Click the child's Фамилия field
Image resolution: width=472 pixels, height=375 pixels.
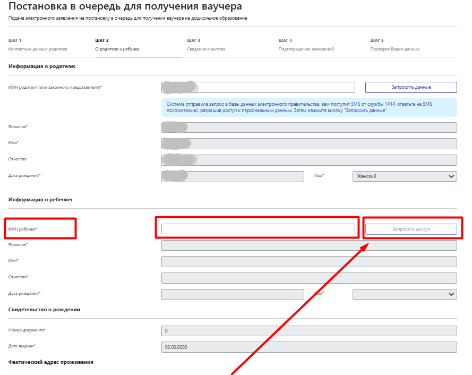pyautogui.click(x=308, y=245)
